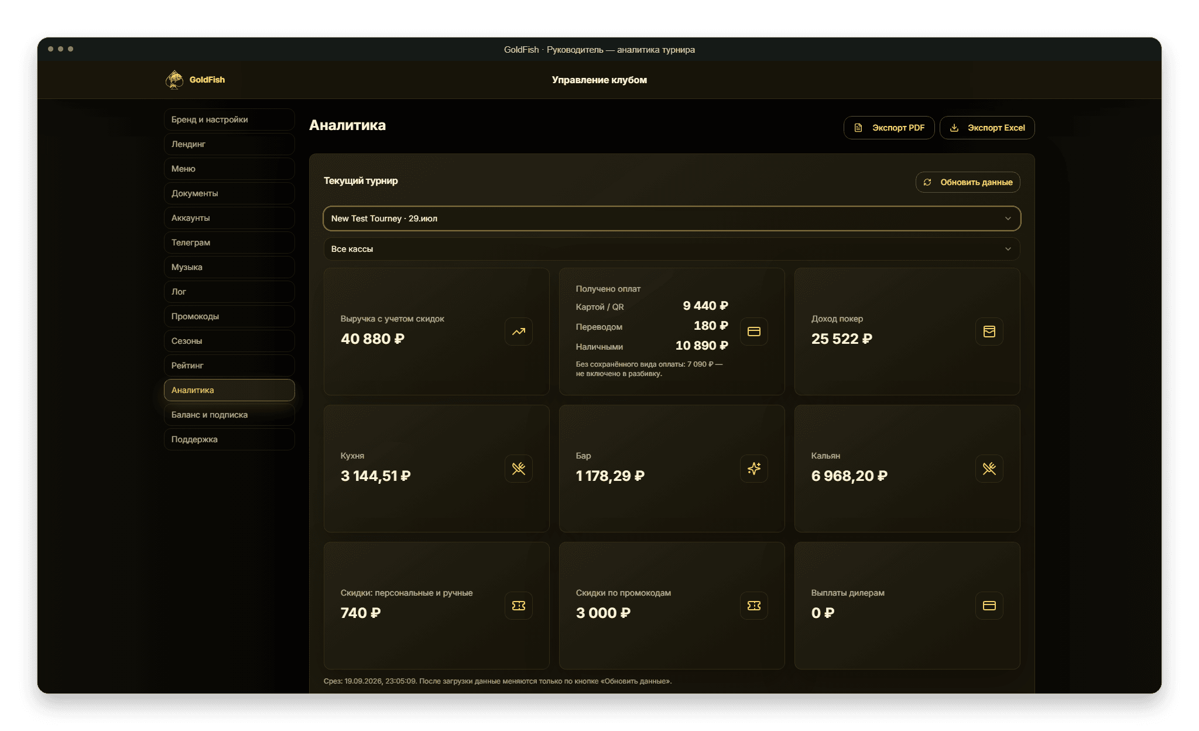Viewport: 1199px width, 731px height.
Task: Go to Музыка section
Action: (229, 267)
